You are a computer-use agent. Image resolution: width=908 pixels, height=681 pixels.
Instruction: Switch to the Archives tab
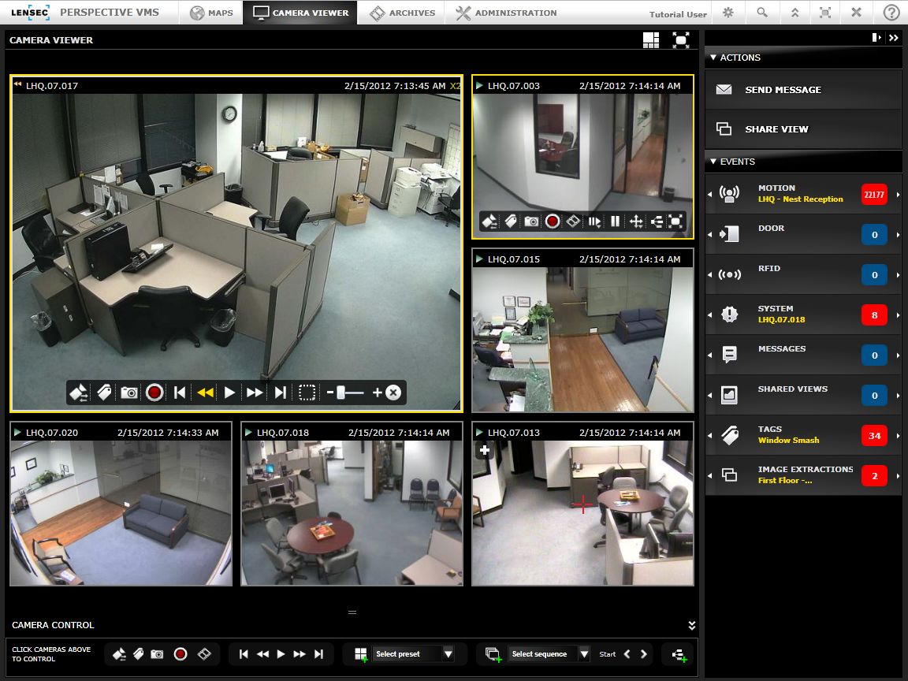(403, 13)
